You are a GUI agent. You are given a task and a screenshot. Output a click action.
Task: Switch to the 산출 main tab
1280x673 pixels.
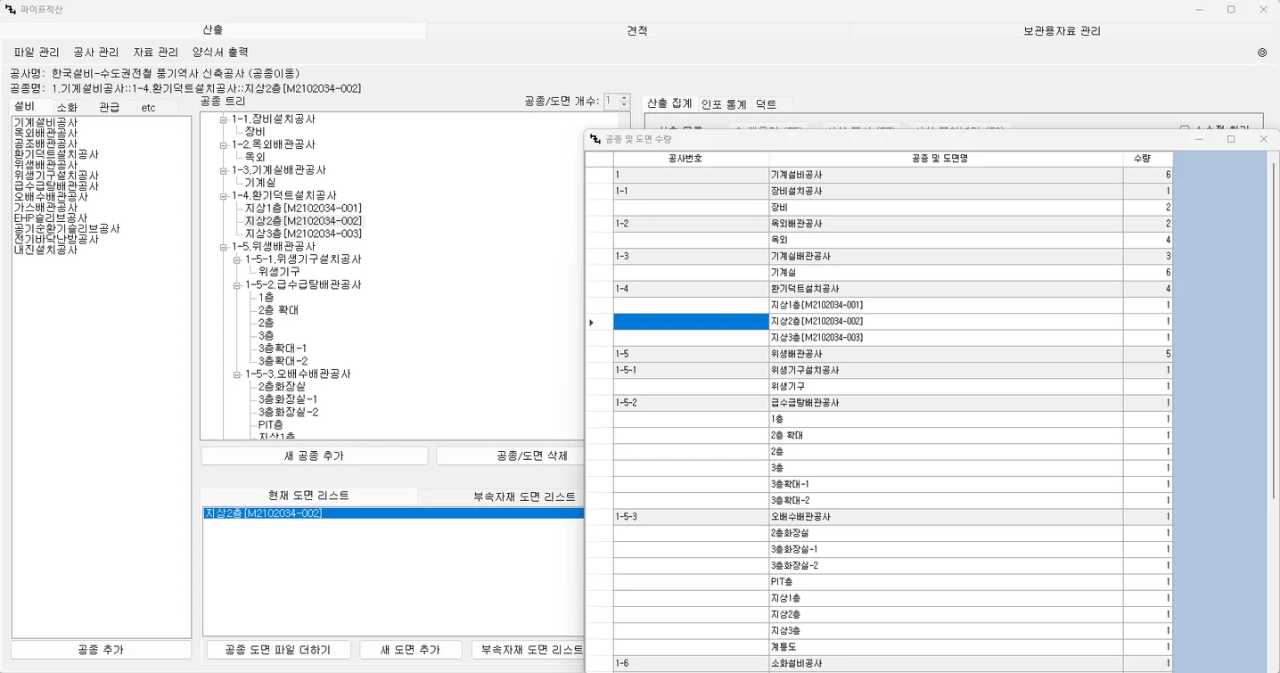tap(213, 30)
